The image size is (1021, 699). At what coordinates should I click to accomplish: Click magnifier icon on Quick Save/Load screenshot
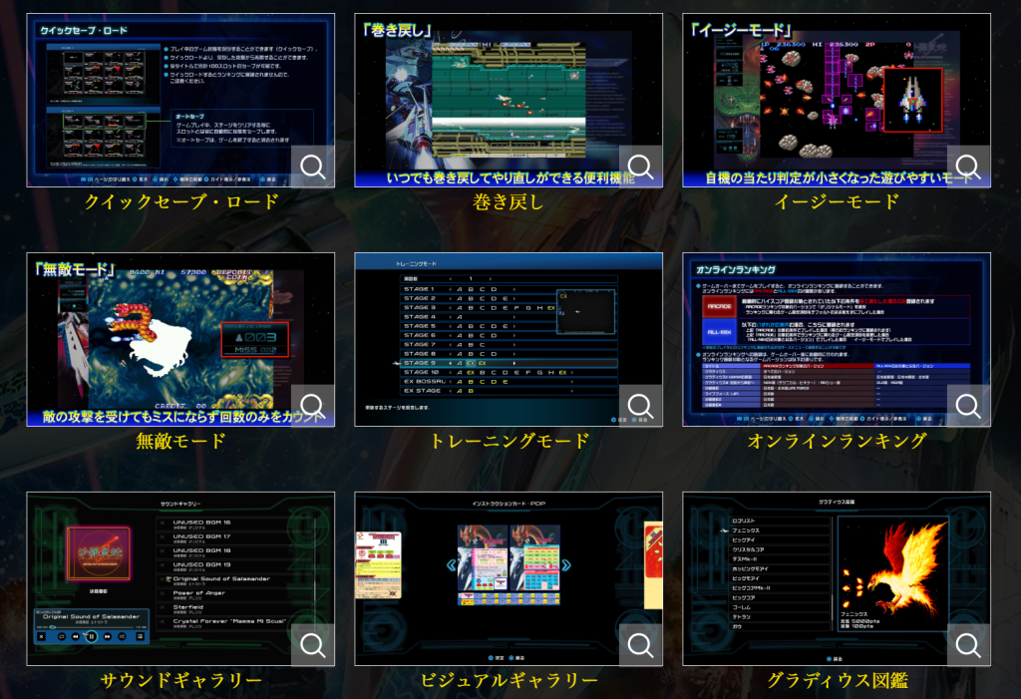click(313, 167)
